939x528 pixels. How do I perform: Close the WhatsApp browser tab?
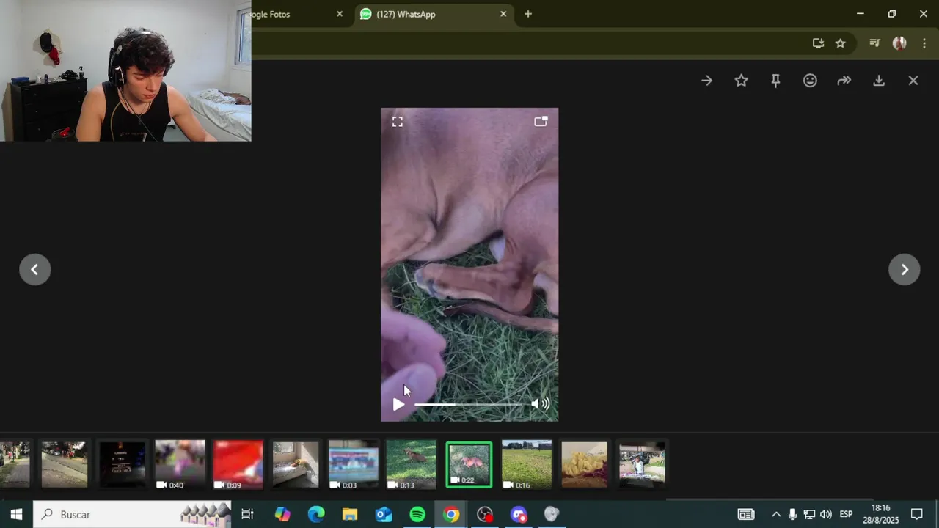[x=503, y=14]
